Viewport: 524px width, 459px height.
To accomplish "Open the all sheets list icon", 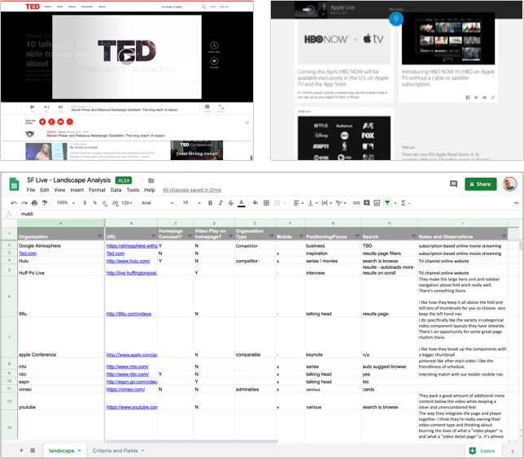I will [33, 450].
